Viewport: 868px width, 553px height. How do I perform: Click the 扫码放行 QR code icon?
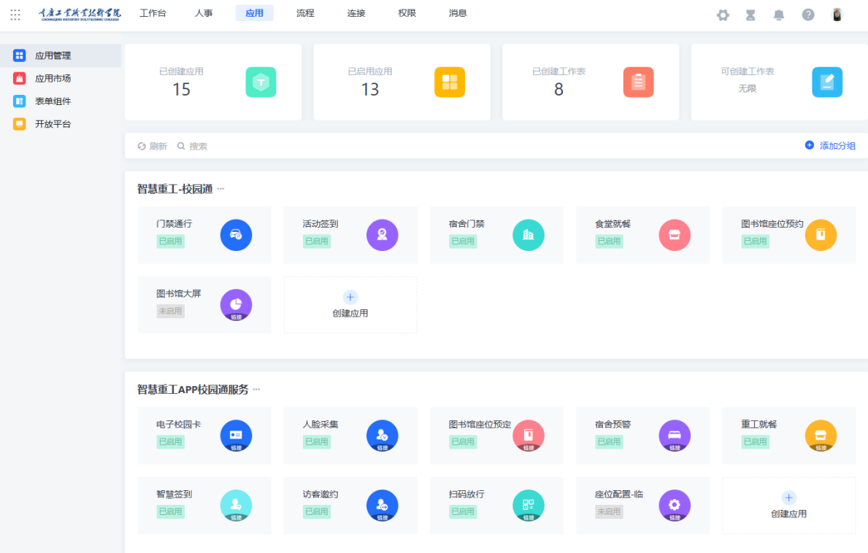point(528,505)
